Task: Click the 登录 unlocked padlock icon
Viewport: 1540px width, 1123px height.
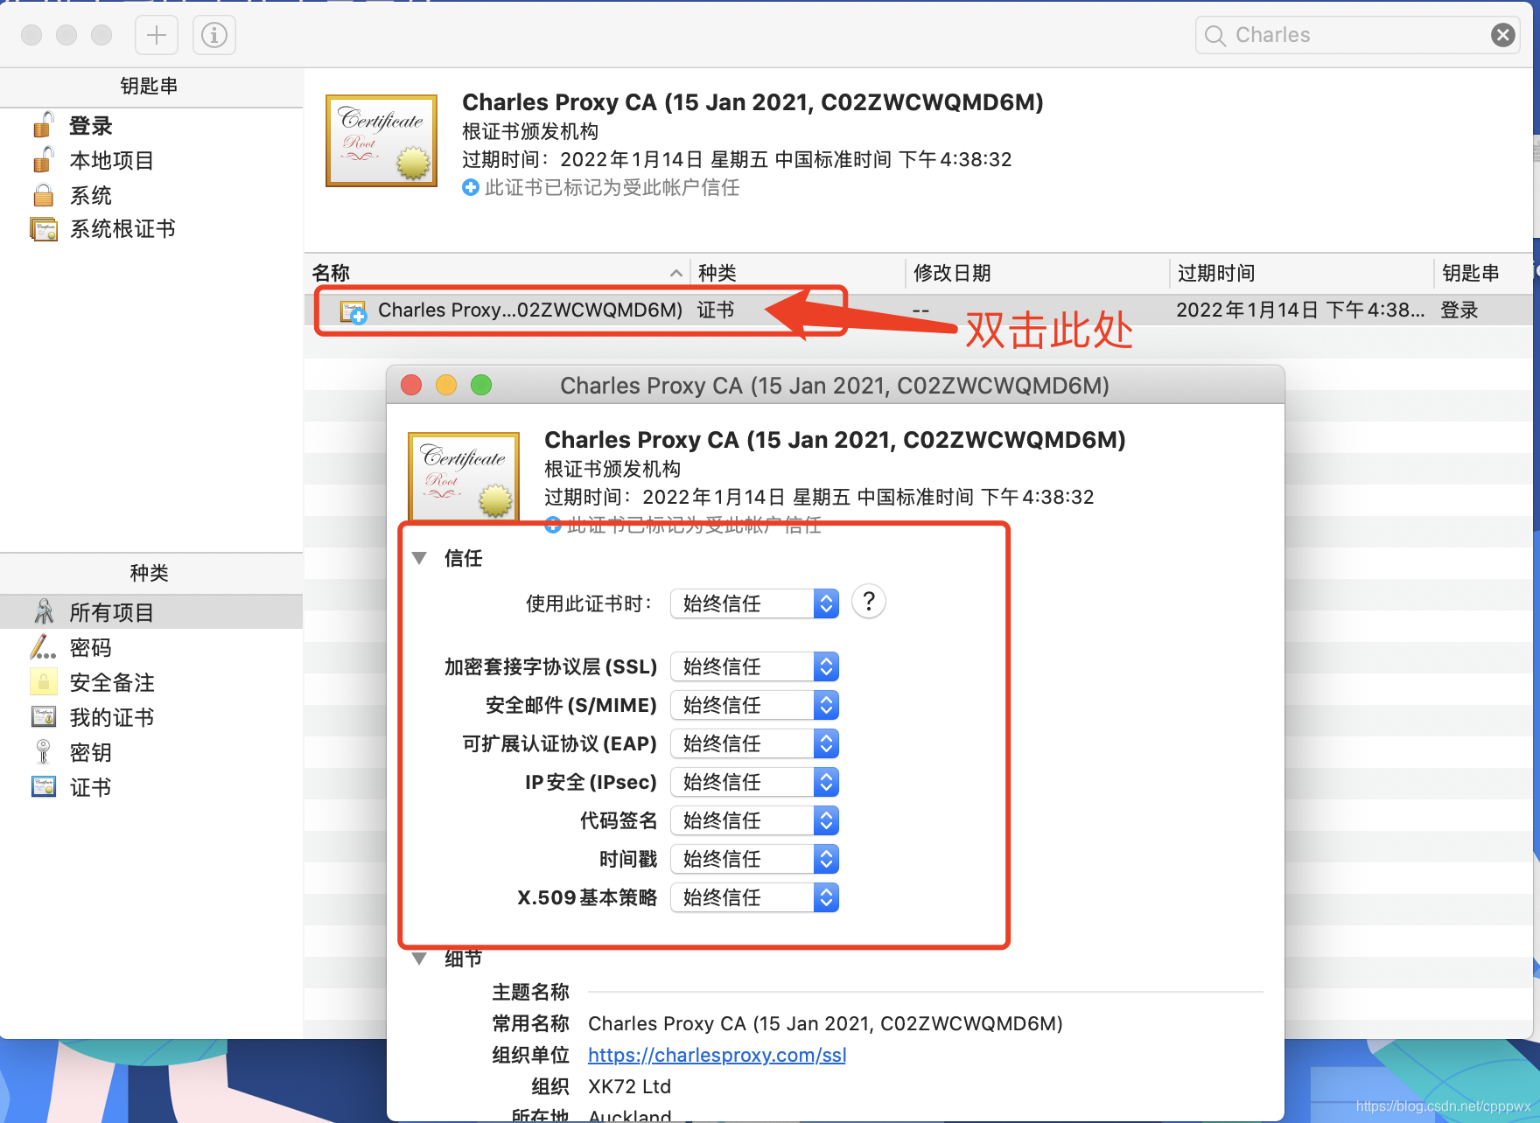Action: [43, 125]
